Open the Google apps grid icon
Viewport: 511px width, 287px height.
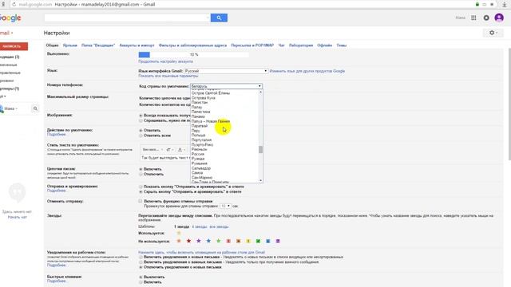(x=473, y=18)
